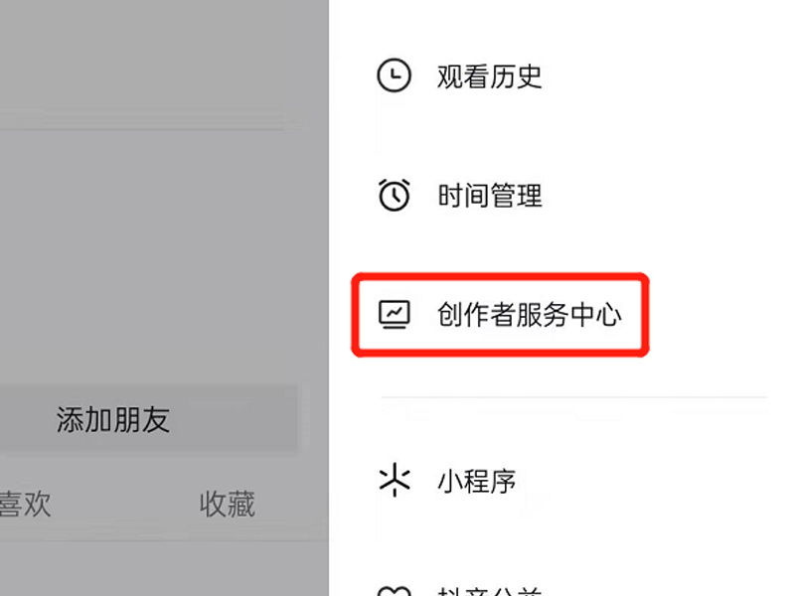Switch to the 收藏 tab
Screen dimensions: 795x596
tap(228, 504)
